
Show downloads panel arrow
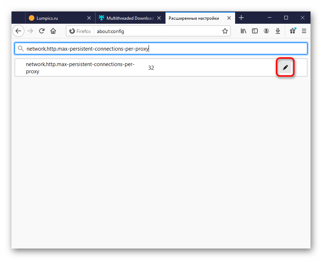(x=278, y=31)
